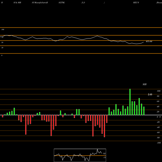Viewport: 162px width, 162px height.
Task: Click the 100 label on RSI axis
Action: [3, 29]
